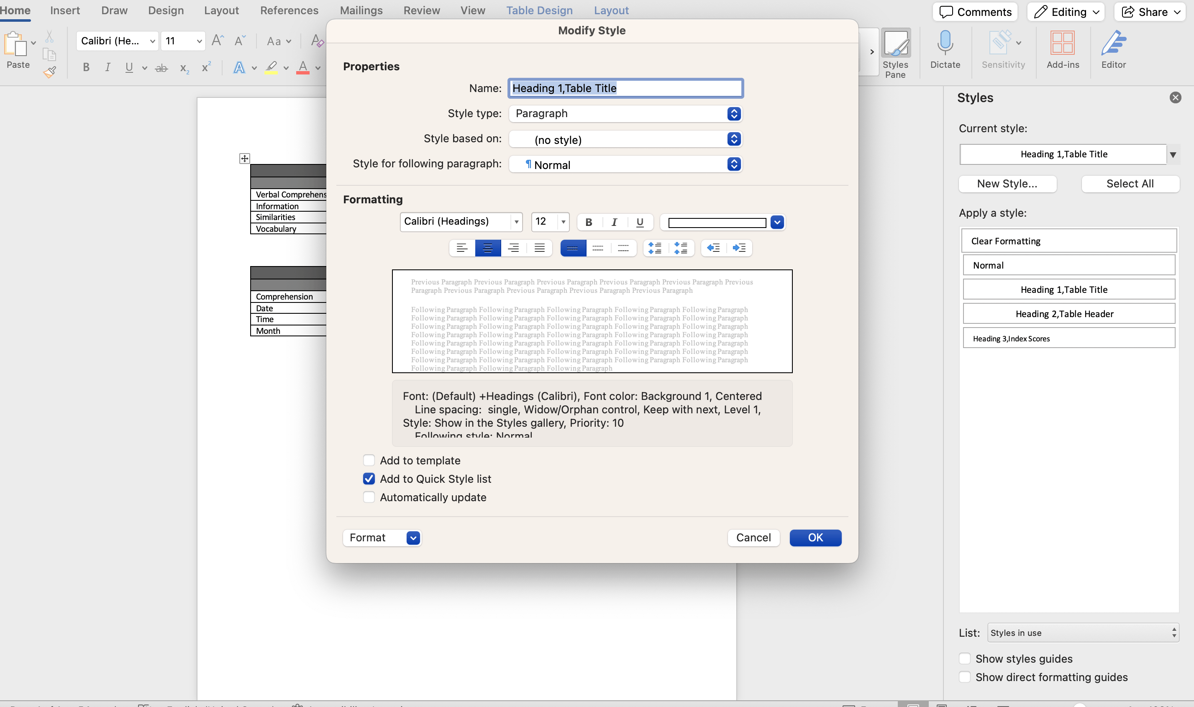Cancel the Modify Style dialog
This screenshot has height=707, width=1194.
[x=753, y=538]
